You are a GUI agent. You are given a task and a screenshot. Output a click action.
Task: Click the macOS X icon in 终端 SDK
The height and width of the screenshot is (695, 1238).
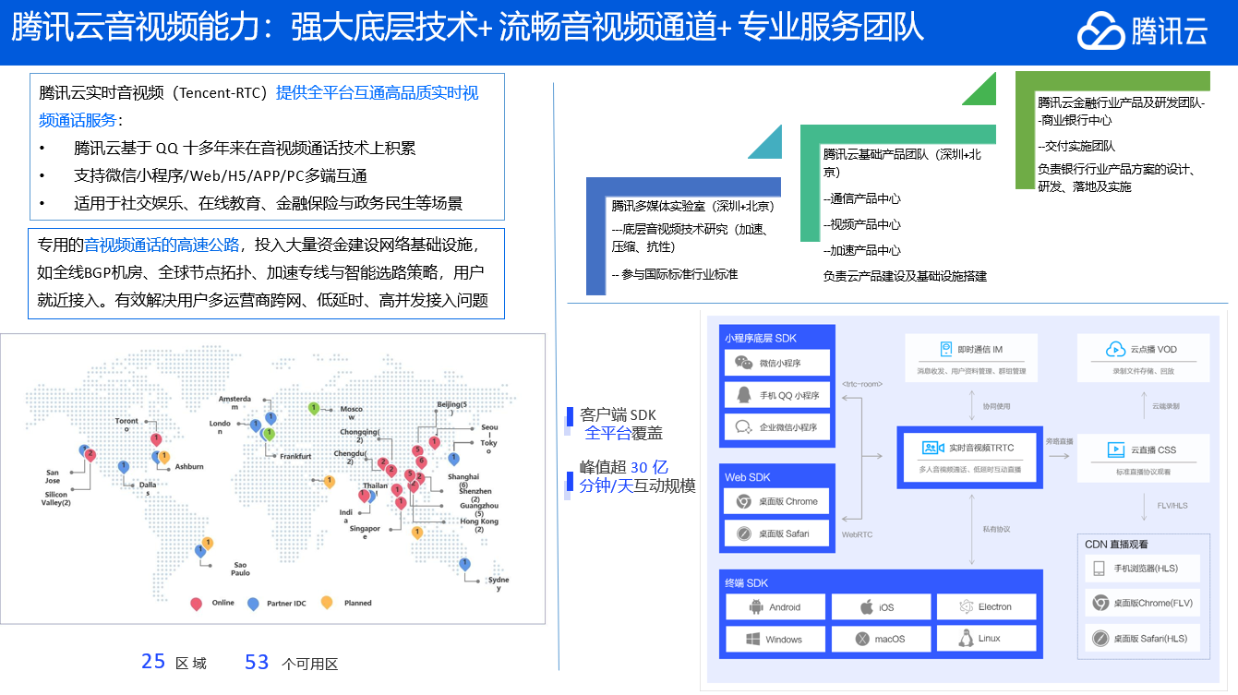[862, 639]
